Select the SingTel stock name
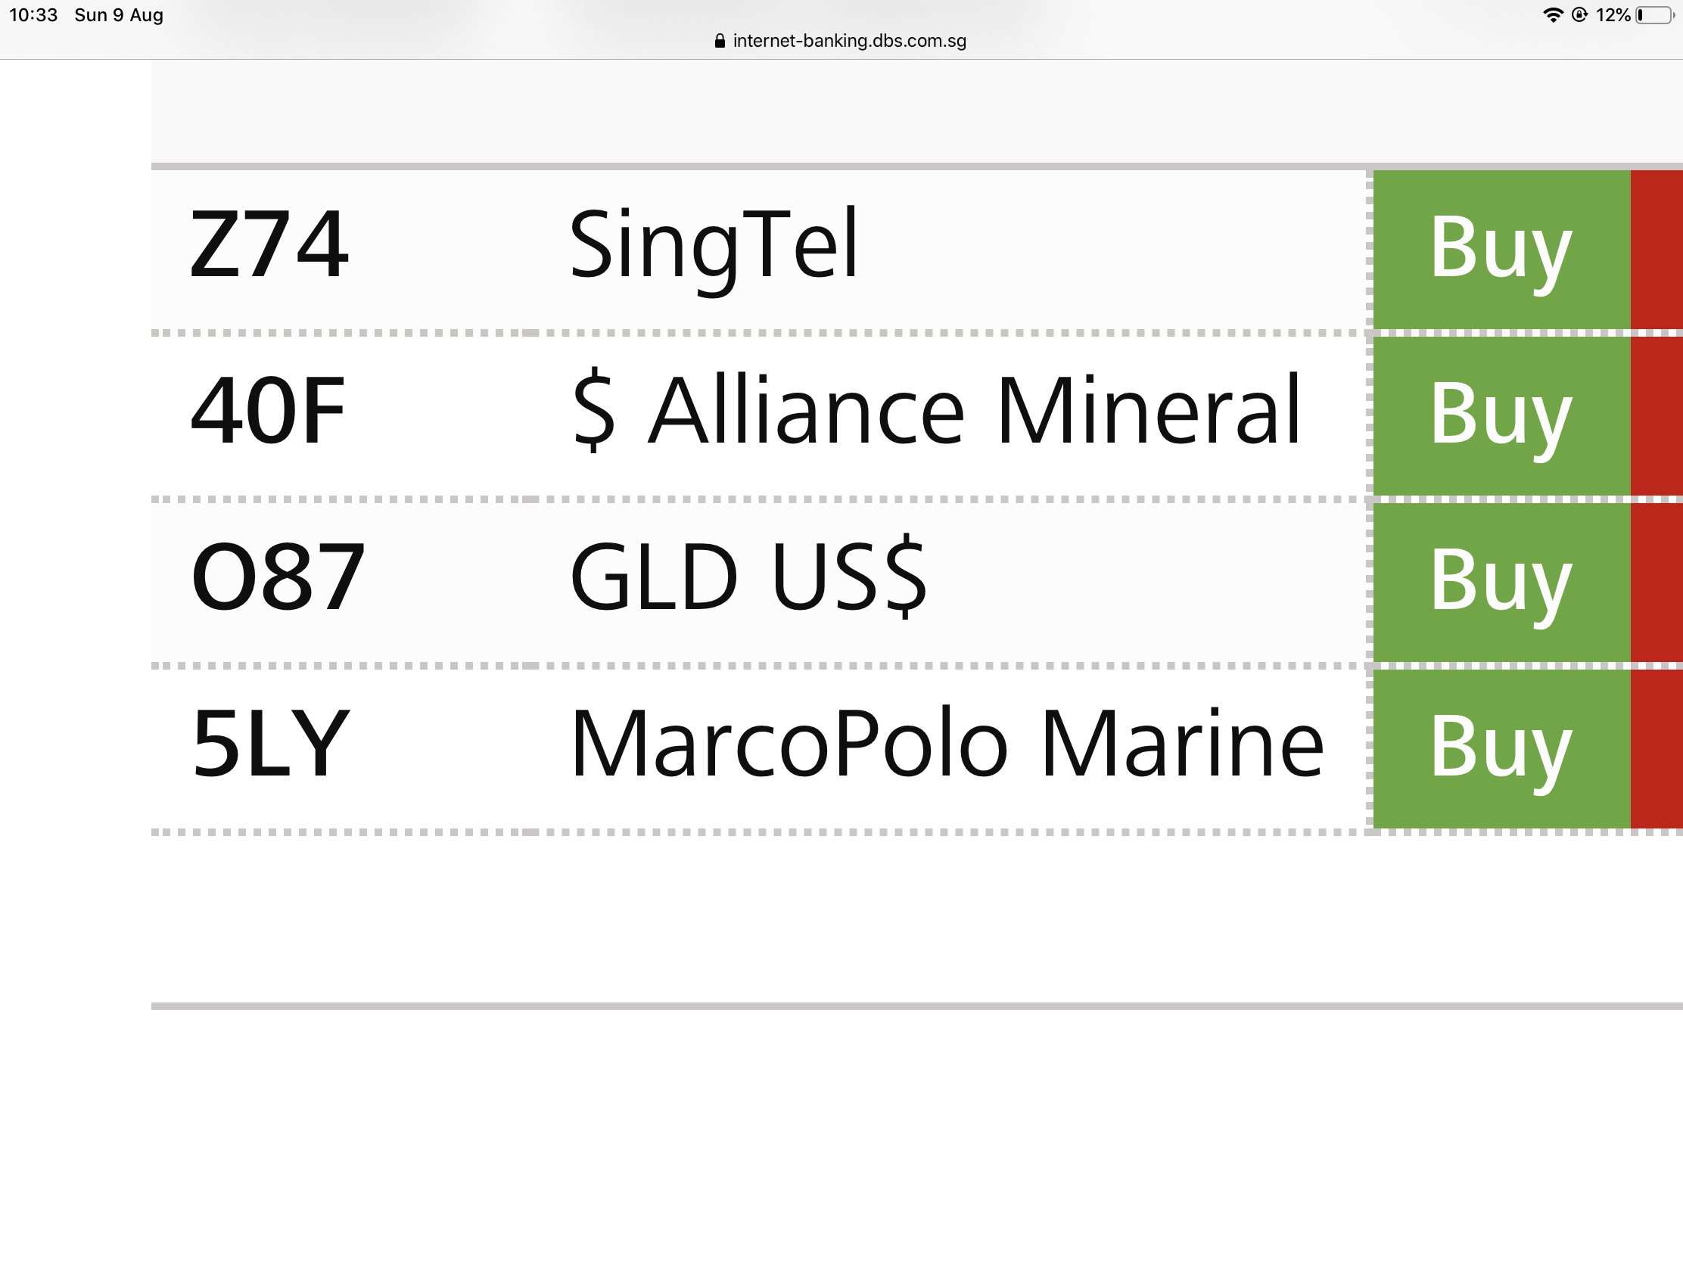 [714, 245]
